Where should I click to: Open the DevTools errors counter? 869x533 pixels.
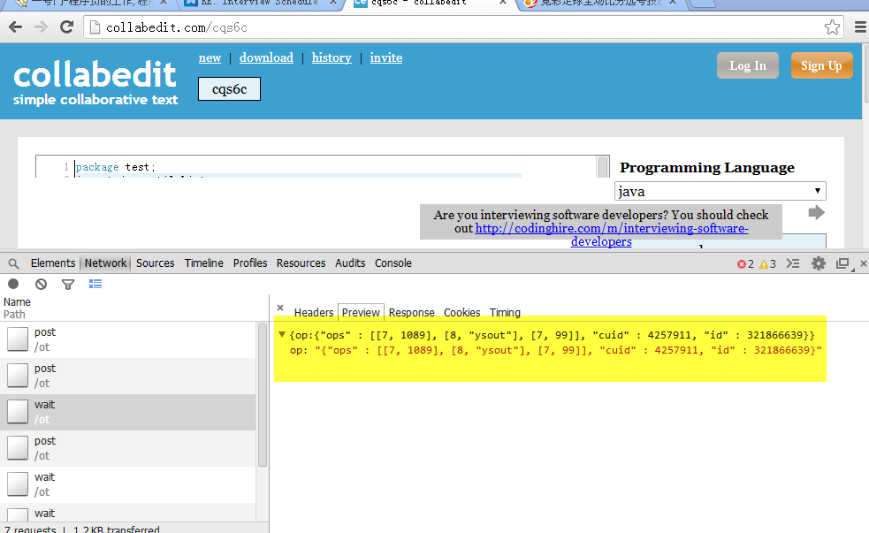click(x=745, y=263)
